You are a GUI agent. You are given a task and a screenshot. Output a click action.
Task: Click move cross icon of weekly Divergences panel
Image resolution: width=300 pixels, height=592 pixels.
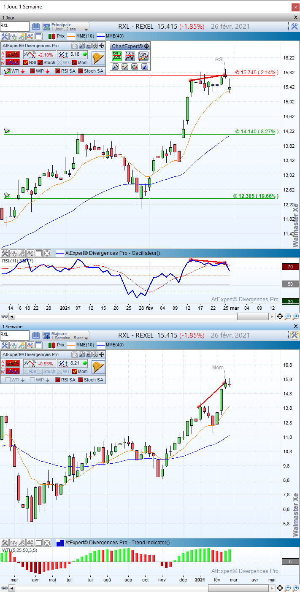(x=101, y=354)
